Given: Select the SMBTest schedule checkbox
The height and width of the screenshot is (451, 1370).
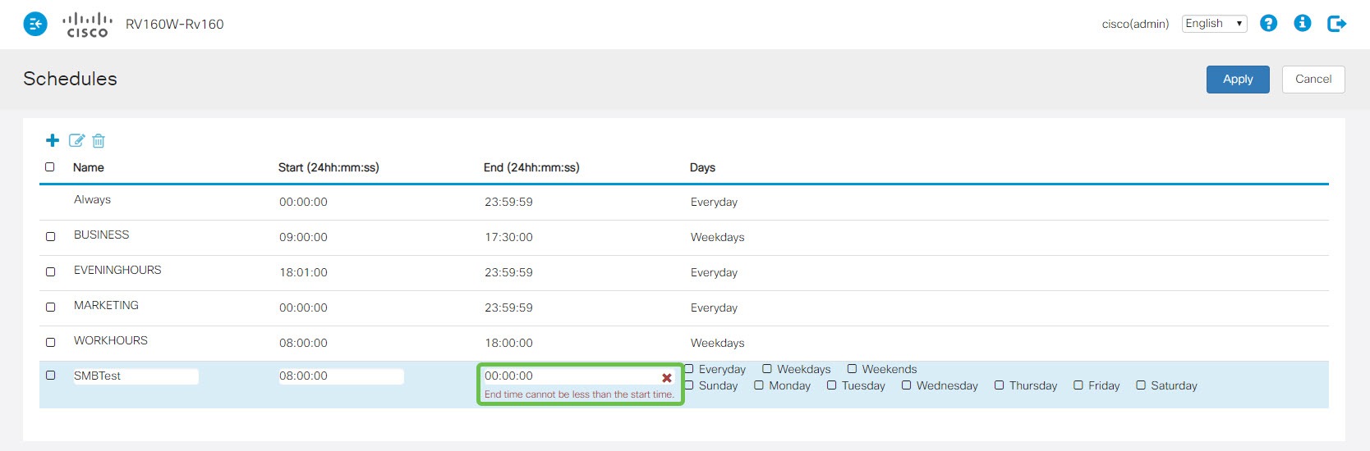Looking at the screenshot, I should pos(51,375).
